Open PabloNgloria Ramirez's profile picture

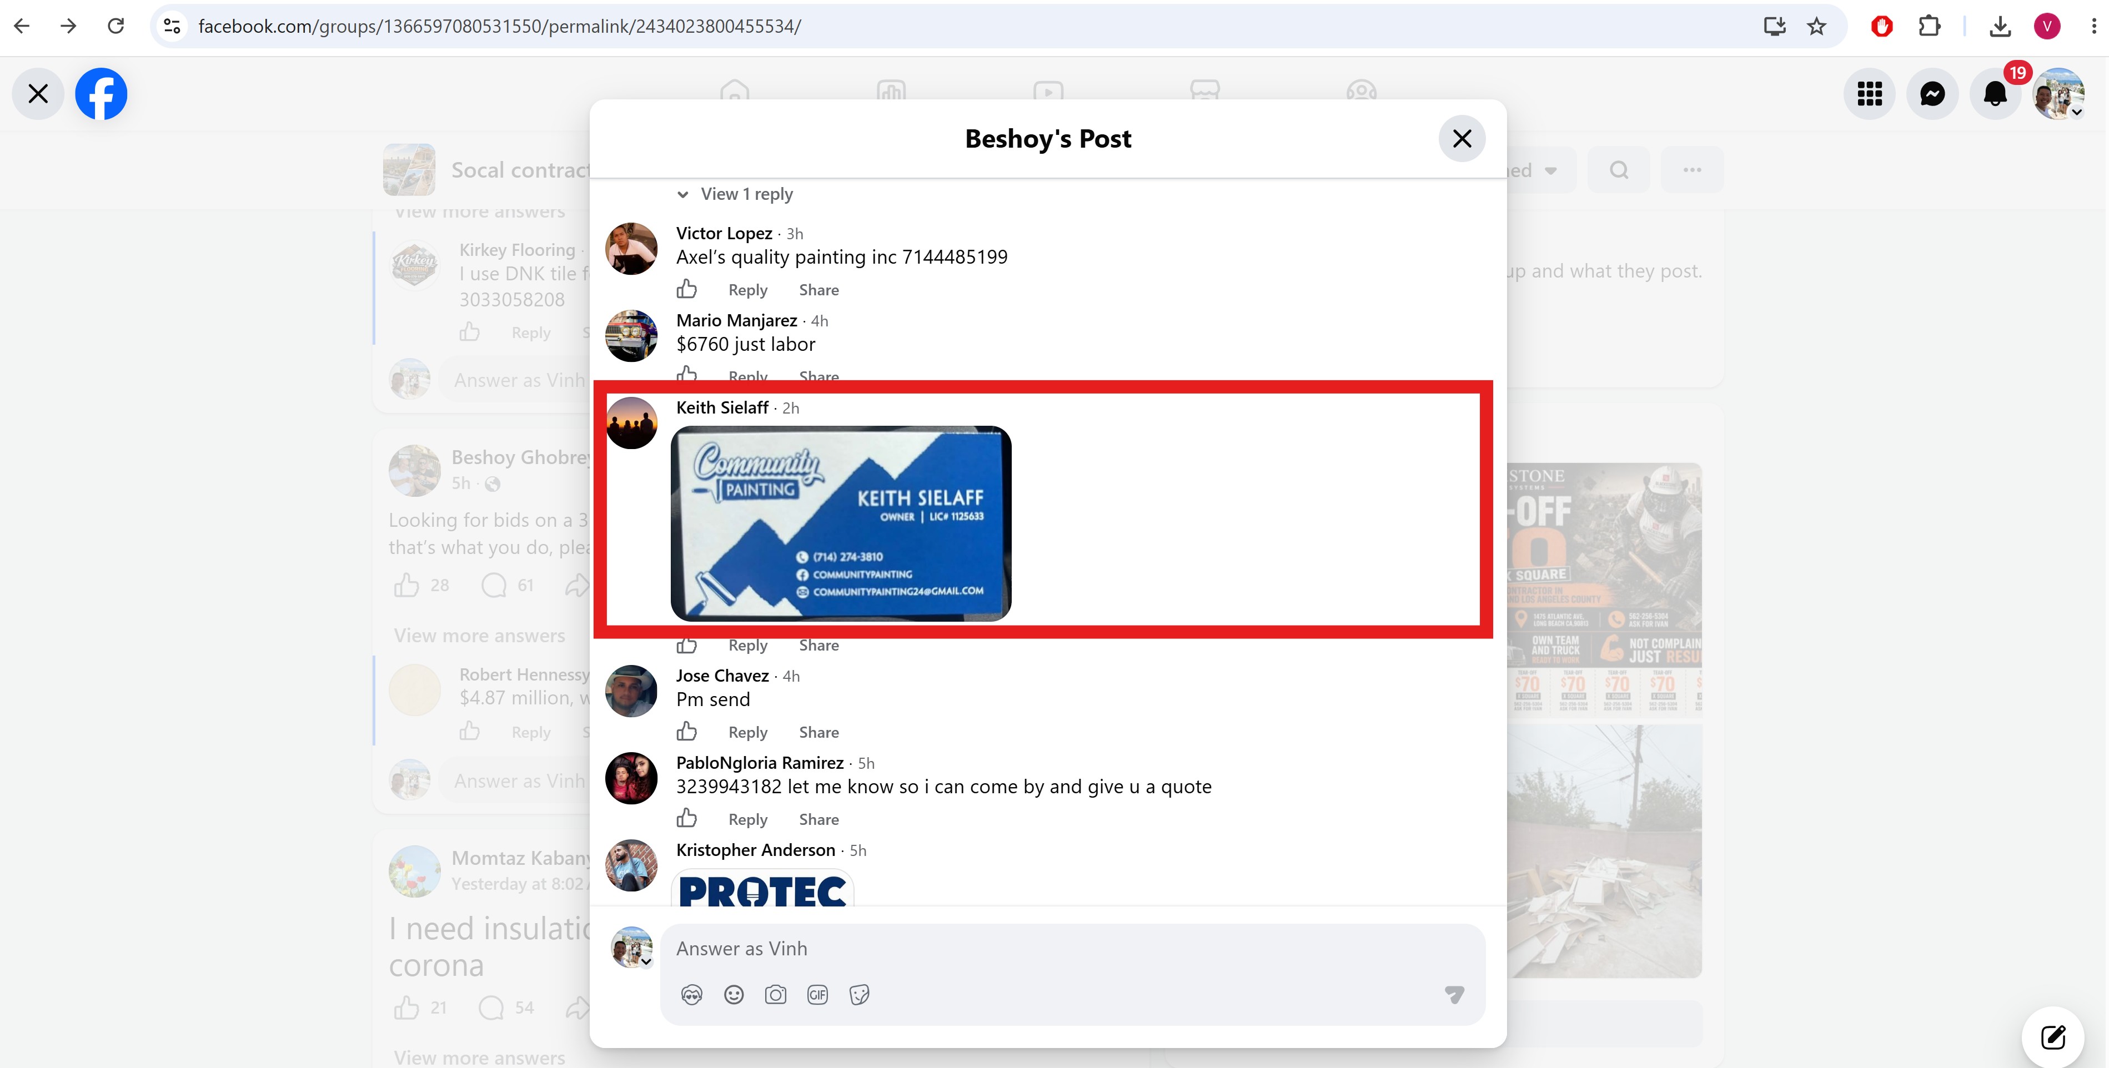tap(631, 778)
